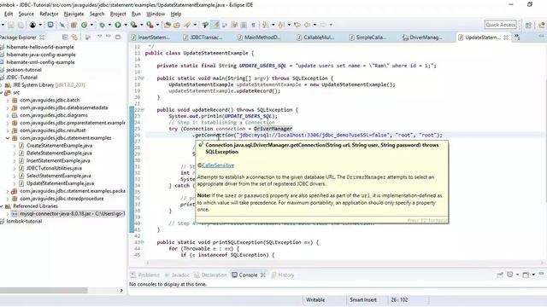Click the Open Console icon
Image resolution: width=547 pixels, height=307 pixels.
pos(526,275)
